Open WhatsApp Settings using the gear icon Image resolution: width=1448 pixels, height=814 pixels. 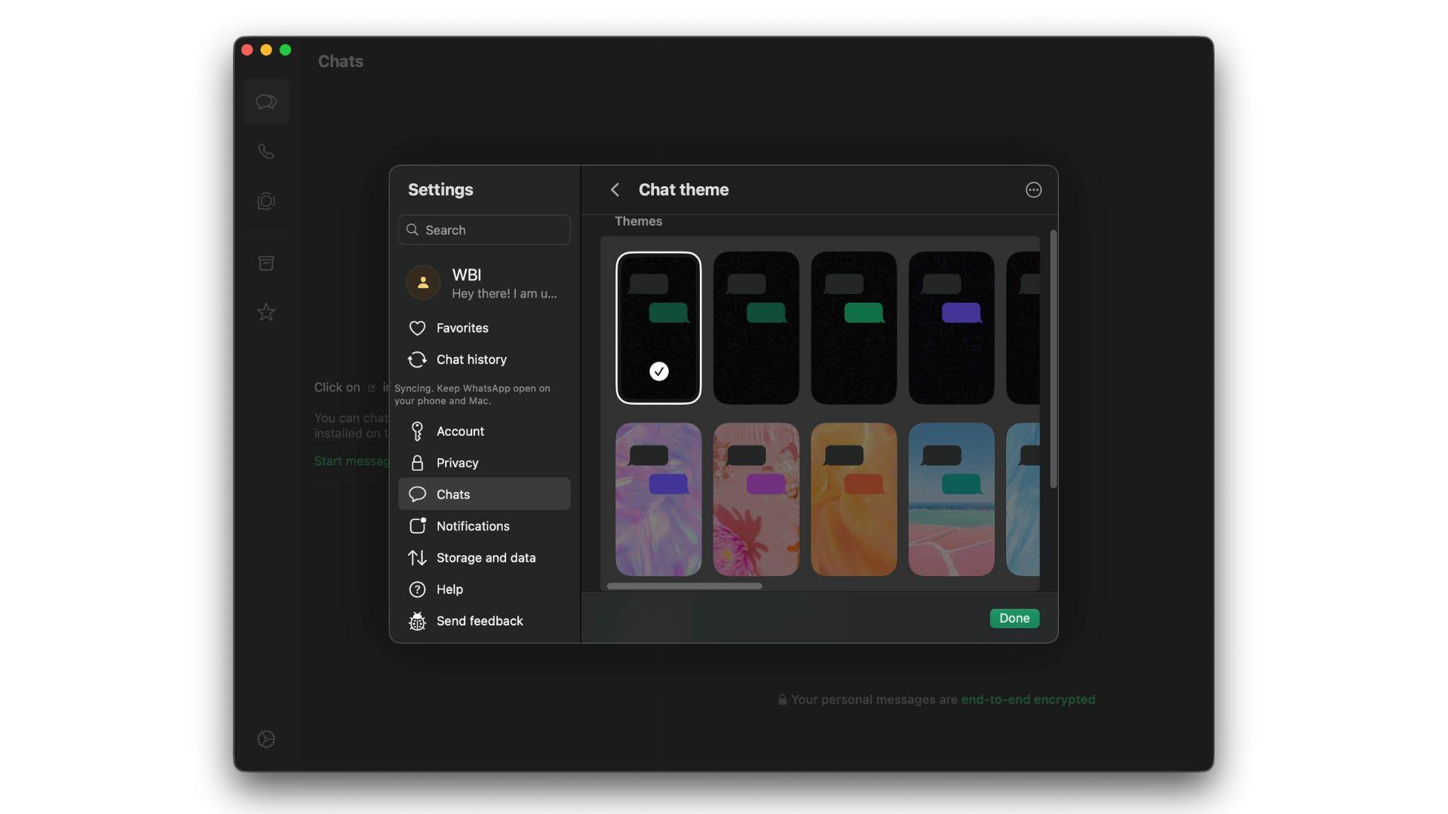coord(265,739)
